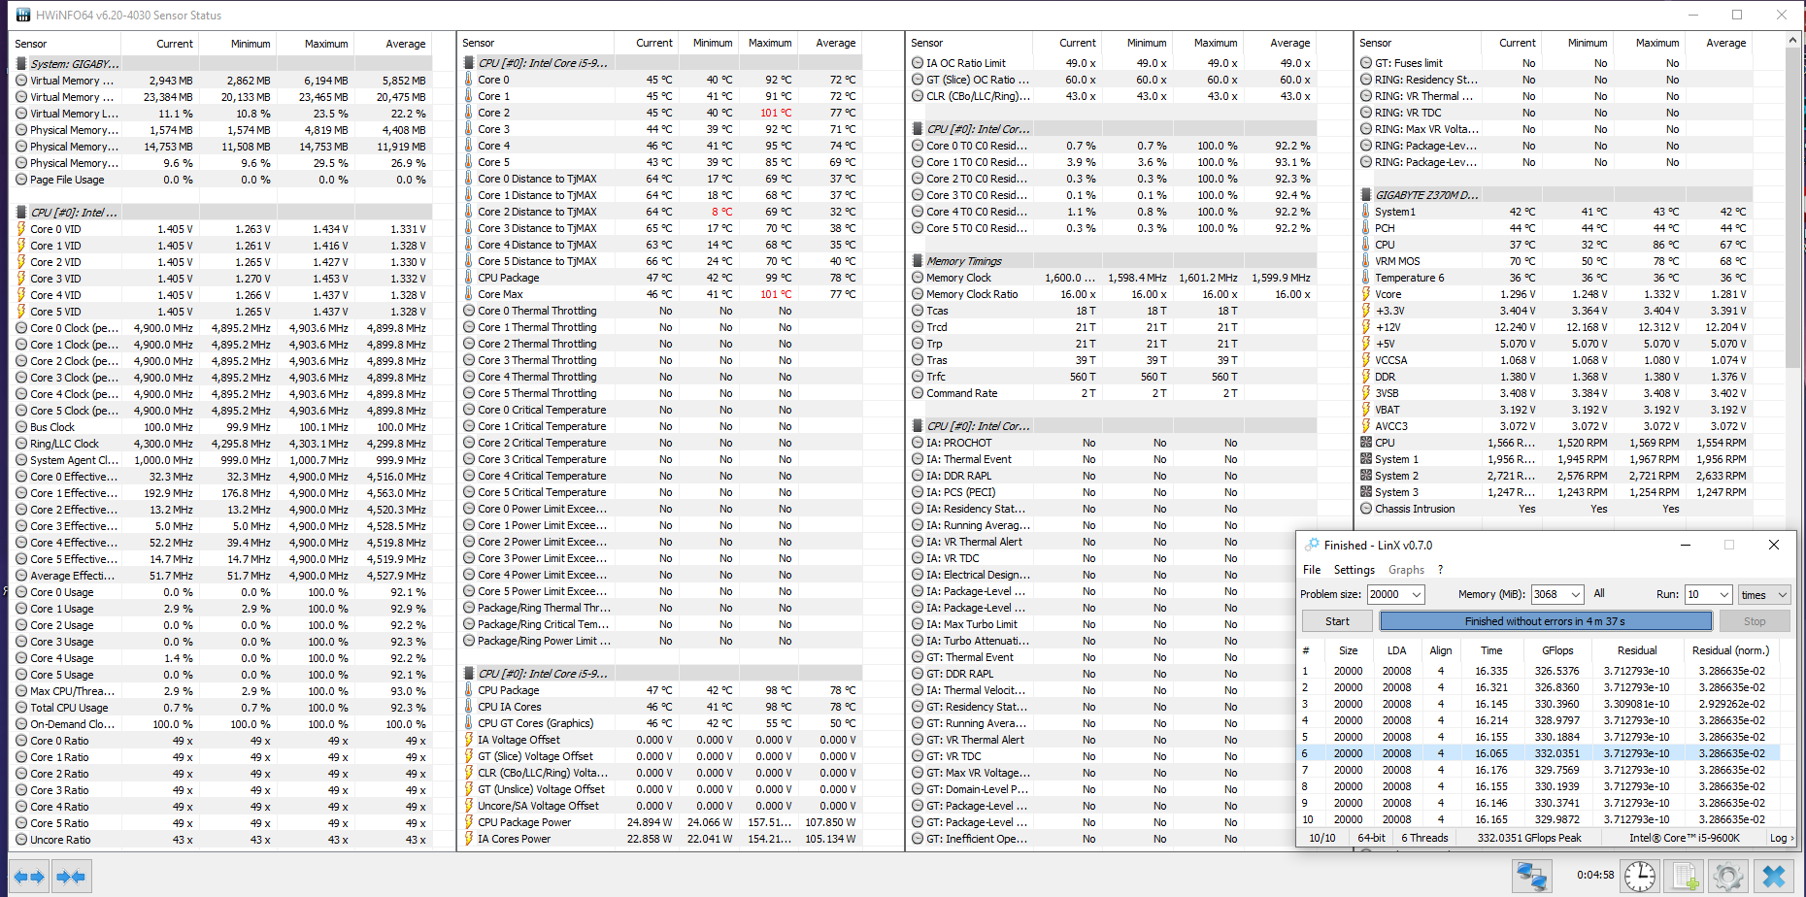
Task: Select run 6 row in LinX results
Action: [x=1540, y=753]
